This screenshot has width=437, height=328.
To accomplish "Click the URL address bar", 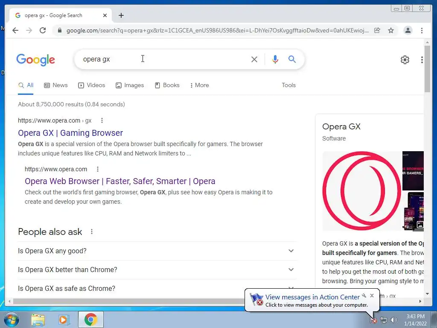I will click(x=217, y=30).
